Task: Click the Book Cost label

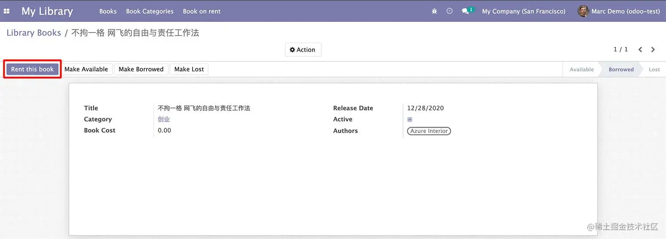Action: 99,130
